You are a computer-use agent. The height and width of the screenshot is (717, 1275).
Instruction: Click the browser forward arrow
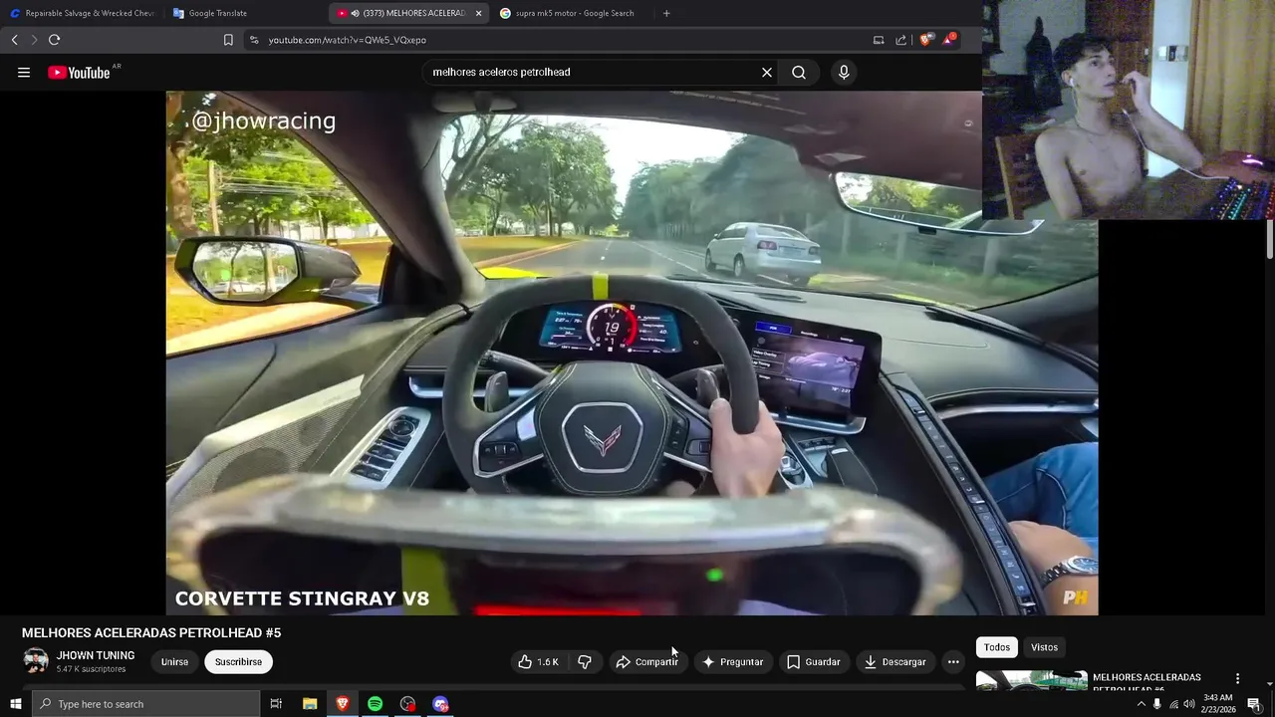34,40
